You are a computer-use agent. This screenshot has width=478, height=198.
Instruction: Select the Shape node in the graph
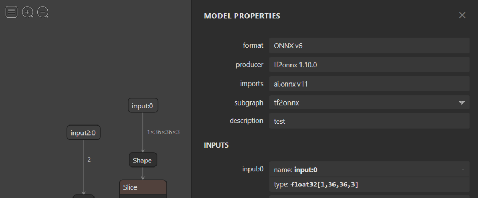(142, 160)
